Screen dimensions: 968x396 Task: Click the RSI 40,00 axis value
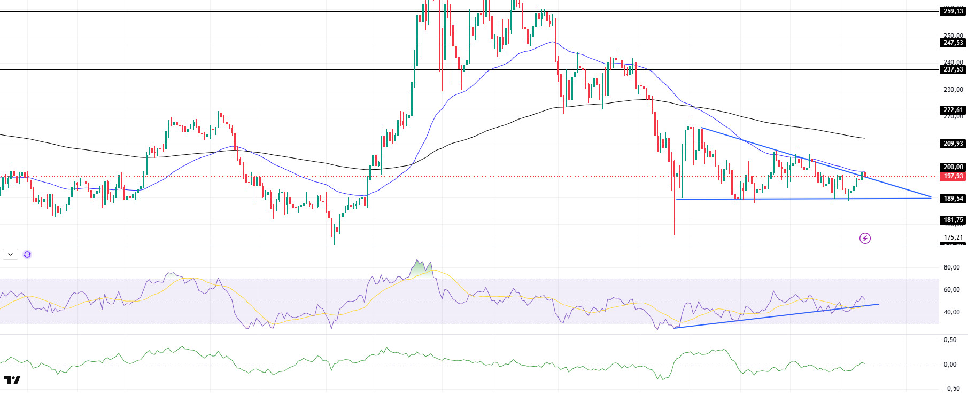[x=951, y=312]
